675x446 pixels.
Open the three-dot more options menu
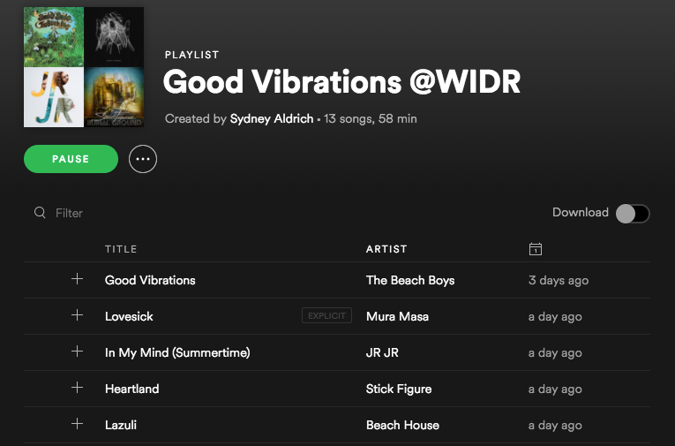click(143, 159)
